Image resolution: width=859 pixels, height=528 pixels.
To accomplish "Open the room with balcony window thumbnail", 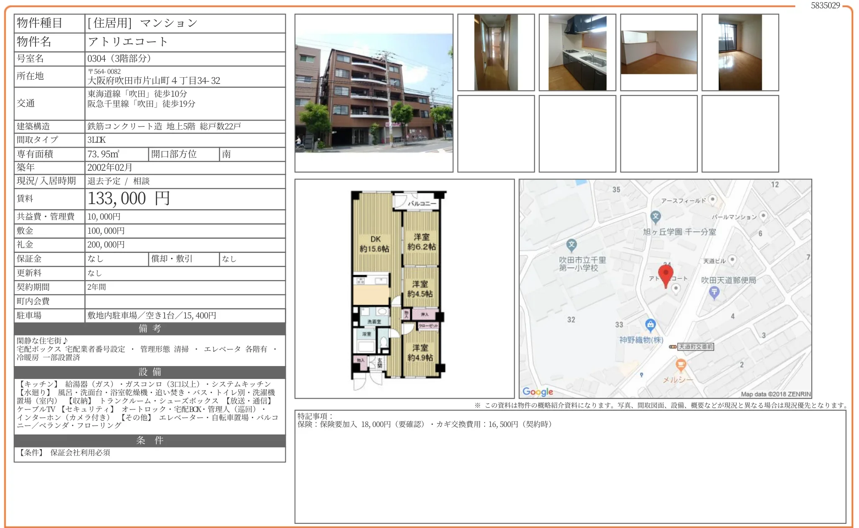I will pos(740,52).
